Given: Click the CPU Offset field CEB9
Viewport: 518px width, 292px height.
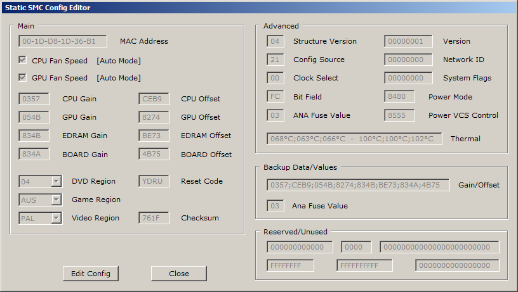Looking at the screenshot, I should [x=154, y=99].
